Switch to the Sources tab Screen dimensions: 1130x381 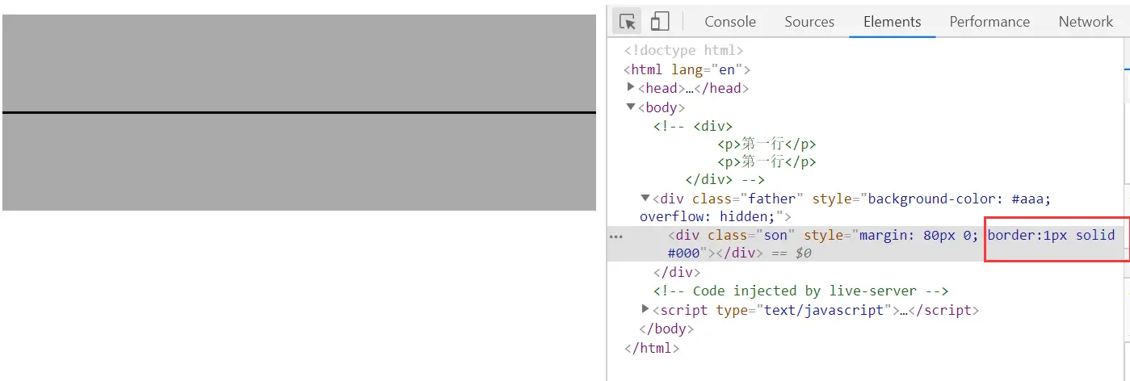[x=809, y=22]
